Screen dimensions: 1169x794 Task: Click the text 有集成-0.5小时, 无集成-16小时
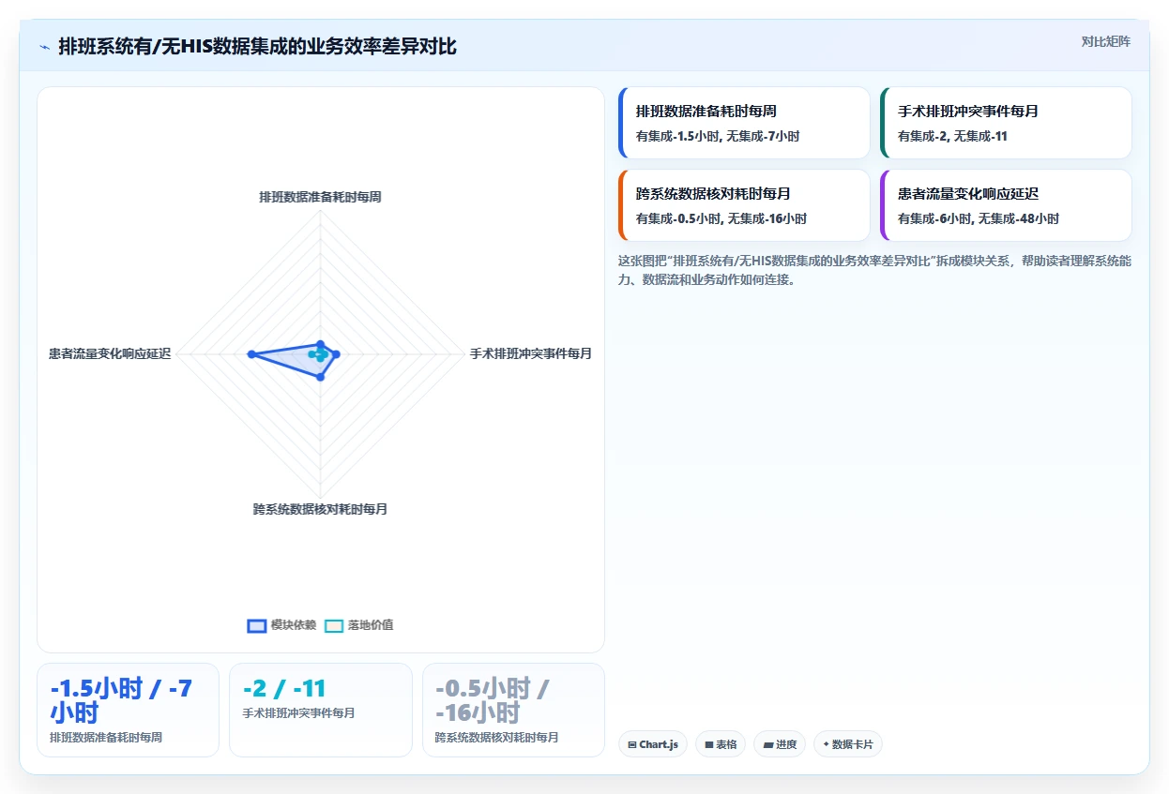[721, 218]
